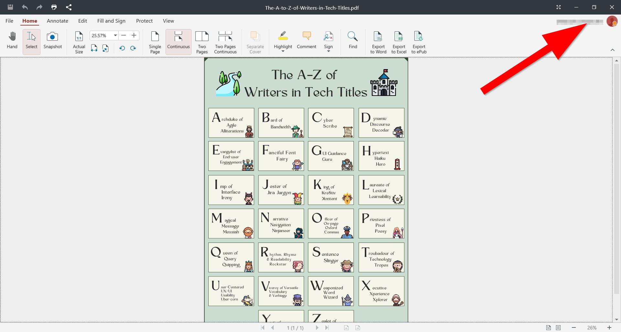Open the File menu
The height and width of the screenshot is (332, 621).
tap(9, 21)
